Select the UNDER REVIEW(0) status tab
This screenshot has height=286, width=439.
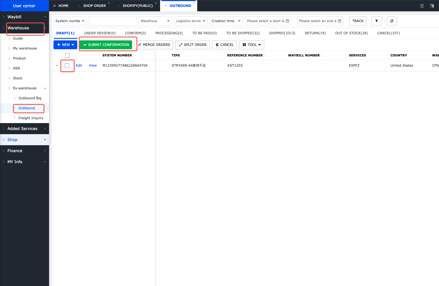pos(100,33)
